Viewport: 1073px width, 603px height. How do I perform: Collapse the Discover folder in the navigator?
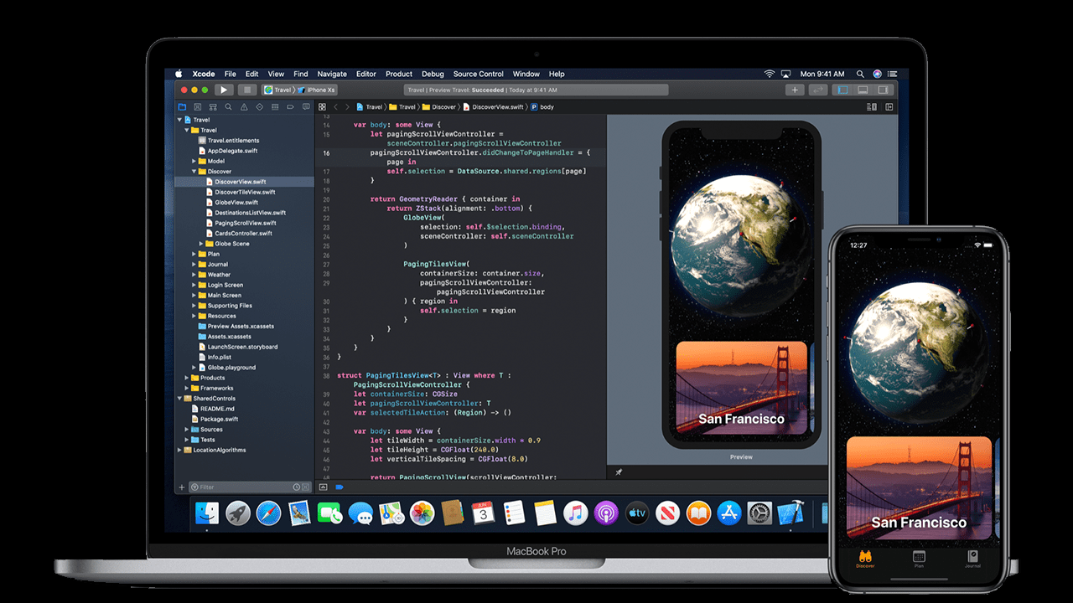click(194, 172)
